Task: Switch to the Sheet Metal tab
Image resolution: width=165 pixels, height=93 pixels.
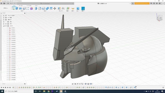Action: [29, 6]
